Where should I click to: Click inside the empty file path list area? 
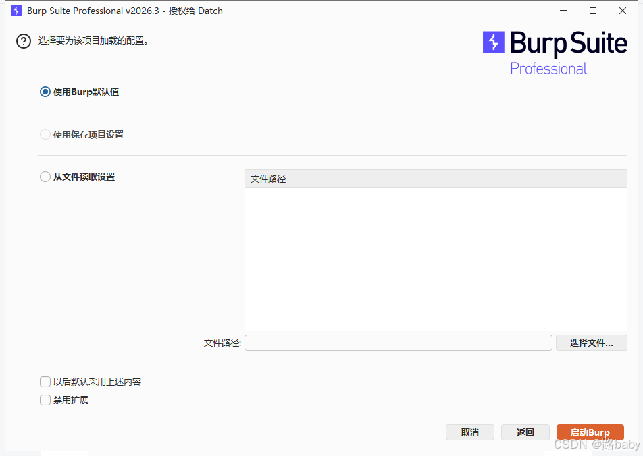pos(435,258)
